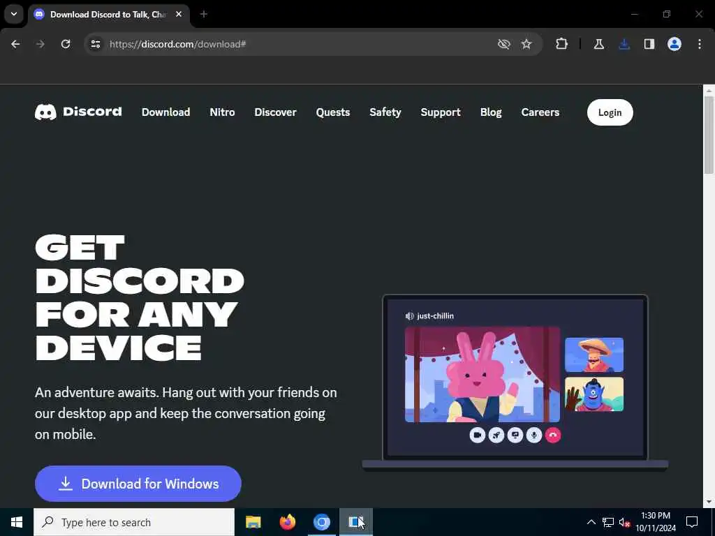Open the Extensions puzzle icon
Image resolution: width=715 pixels, height=536 pixels.
tap(562, 44)
